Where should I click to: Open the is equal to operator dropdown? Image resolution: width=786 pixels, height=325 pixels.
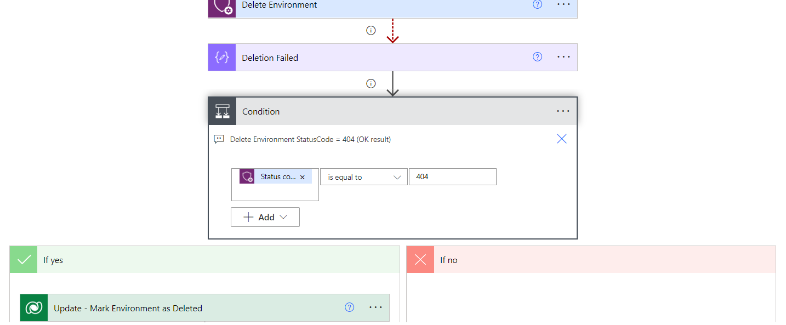click(x=363, y=176)
